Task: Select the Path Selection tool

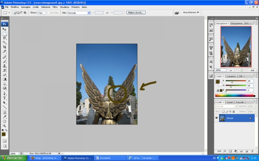Action: pyautogui.click(x=4, y=103)
